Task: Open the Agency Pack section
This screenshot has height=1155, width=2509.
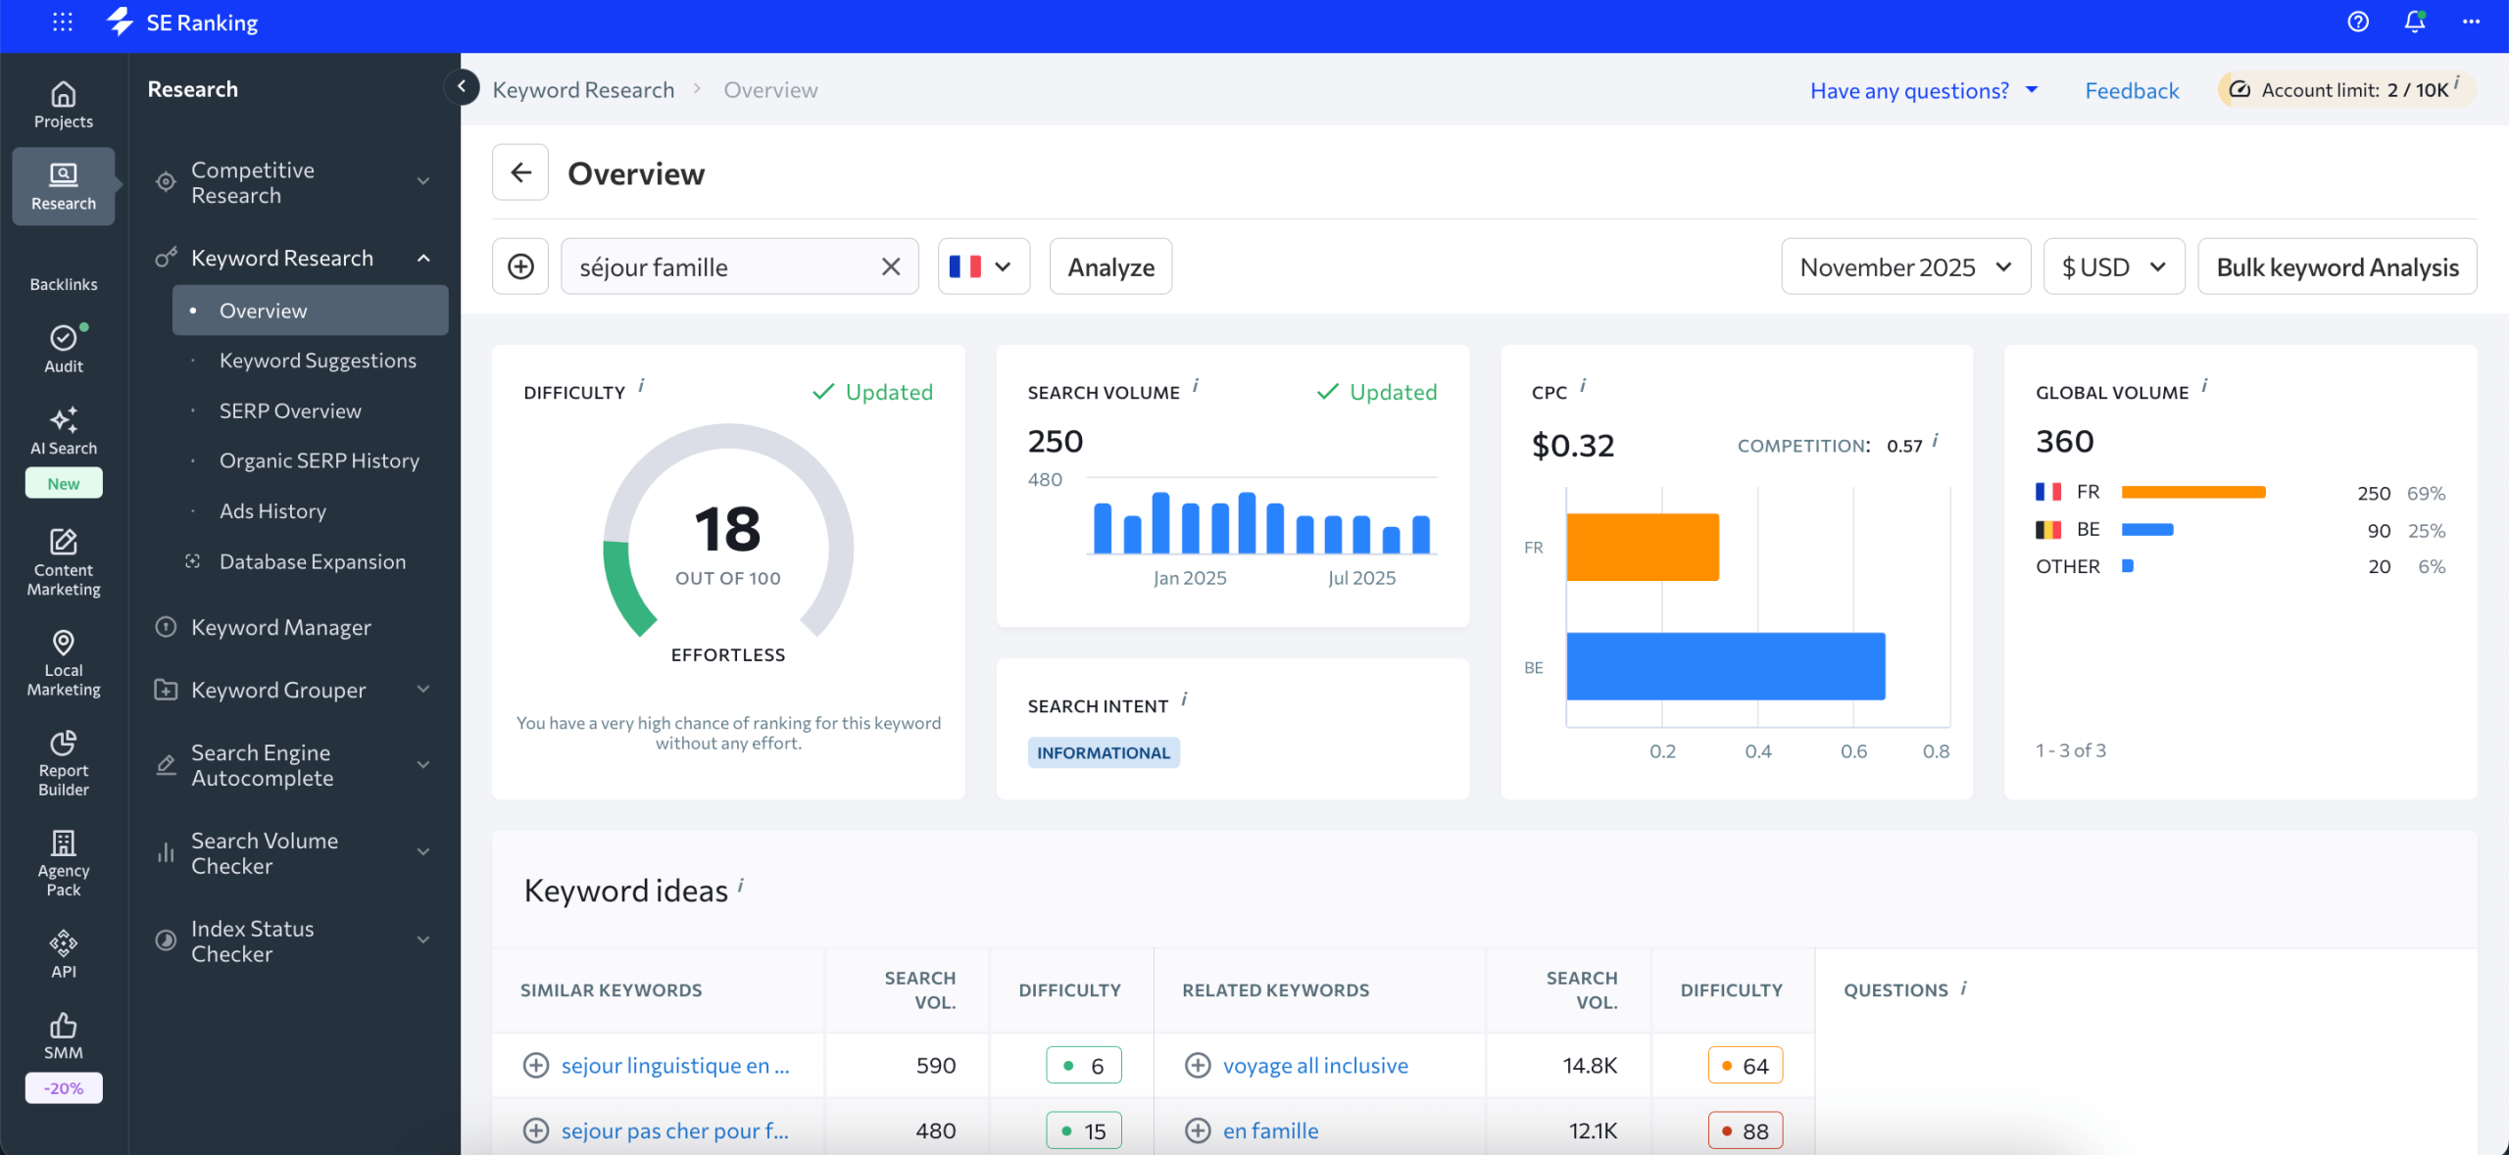Action: [63, 860]
